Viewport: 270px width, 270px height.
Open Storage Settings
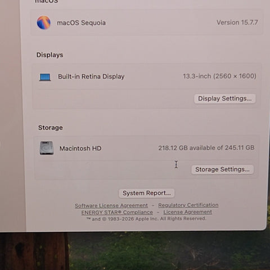click(x=222, y=169)
